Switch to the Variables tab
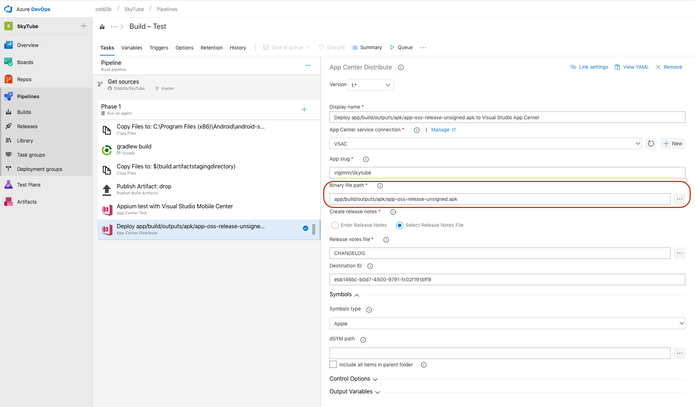 coord(132,47)
